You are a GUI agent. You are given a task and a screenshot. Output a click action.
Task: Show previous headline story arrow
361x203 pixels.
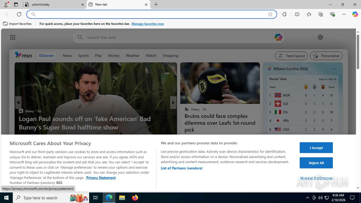click(x=18, y=103)
